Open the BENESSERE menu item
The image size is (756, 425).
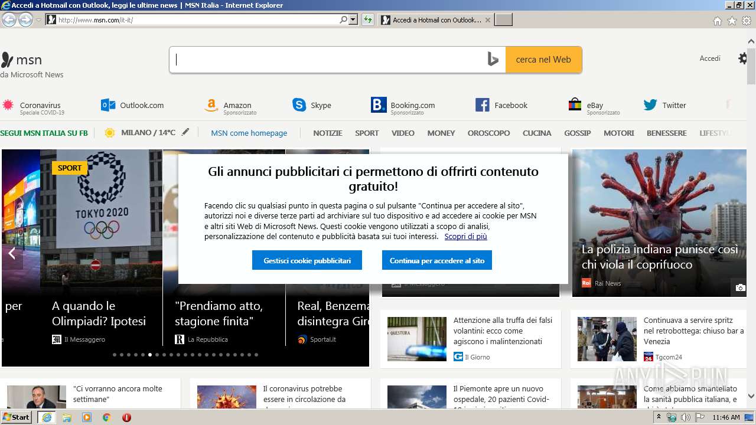pos(666,133)
